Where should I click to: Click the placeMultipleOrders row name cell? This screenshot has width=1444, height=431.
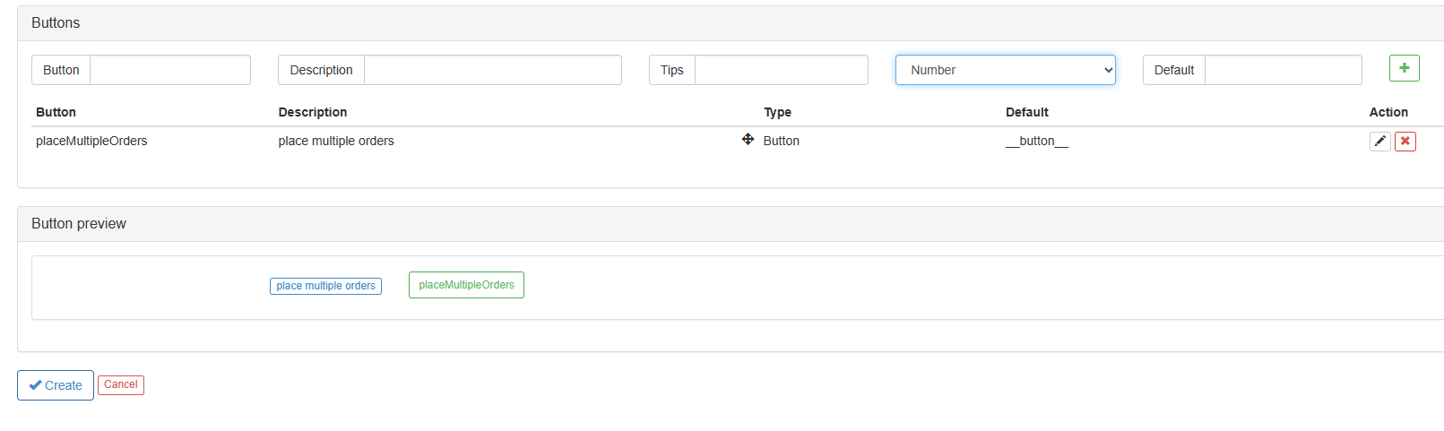tap(91, 141)
